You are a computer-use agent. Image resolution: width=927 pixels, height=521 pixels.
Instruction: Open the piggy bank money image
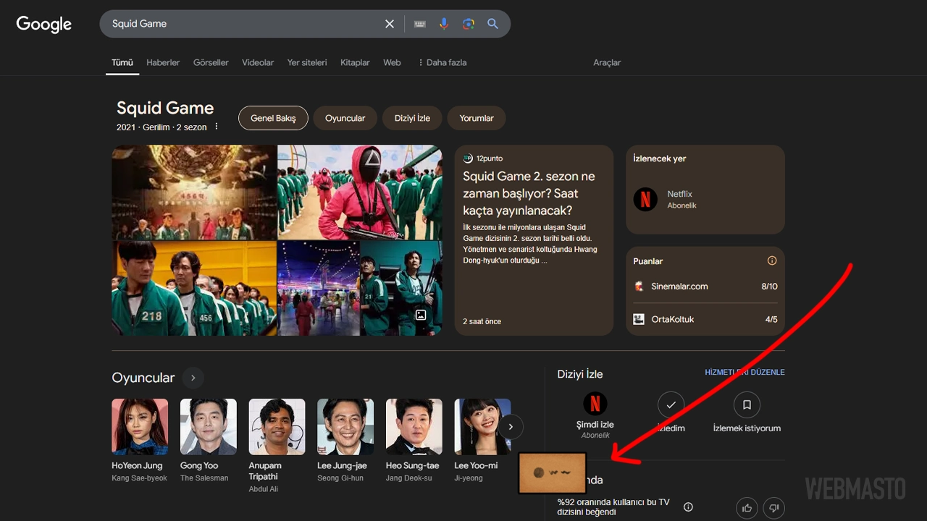(194, 192)
